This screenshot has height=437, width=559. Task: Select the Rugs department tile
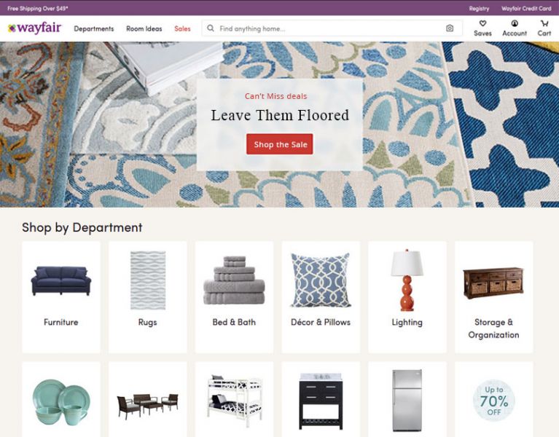[x=148, y=297]
